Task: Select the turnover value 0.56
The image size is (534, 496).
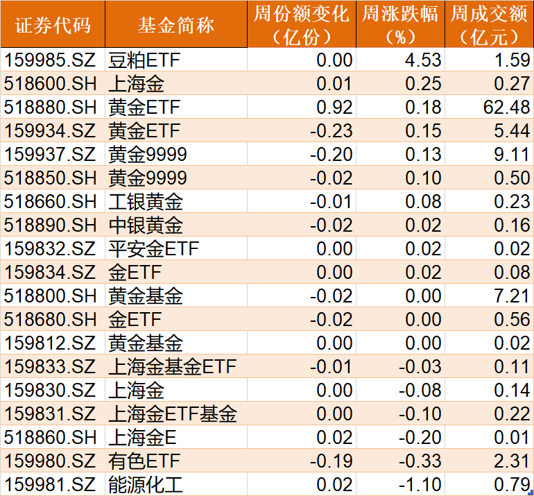Action: pos(512,319)
